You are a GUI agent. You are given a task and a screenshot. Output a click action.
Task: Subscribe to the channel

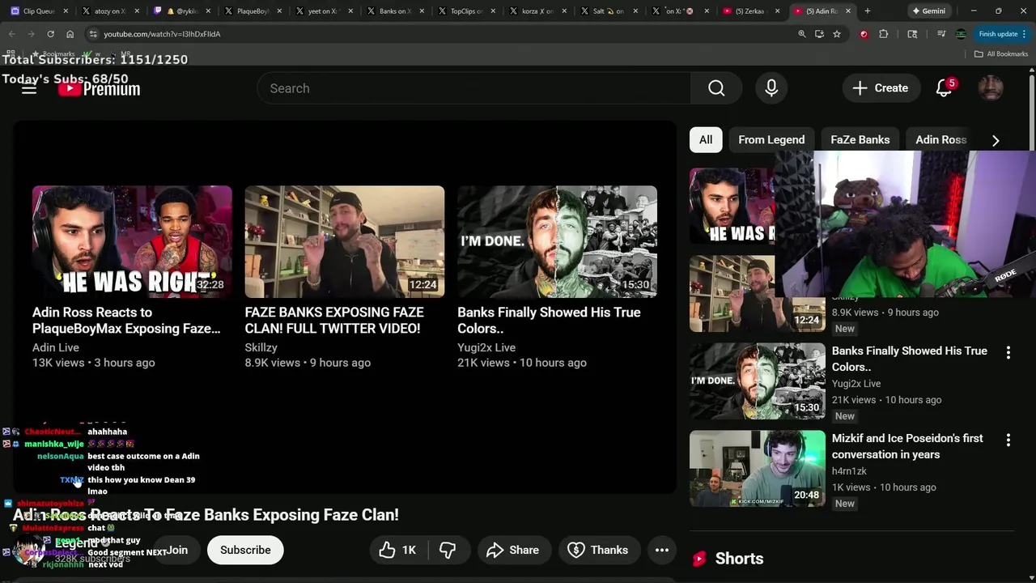coord(245,550)
